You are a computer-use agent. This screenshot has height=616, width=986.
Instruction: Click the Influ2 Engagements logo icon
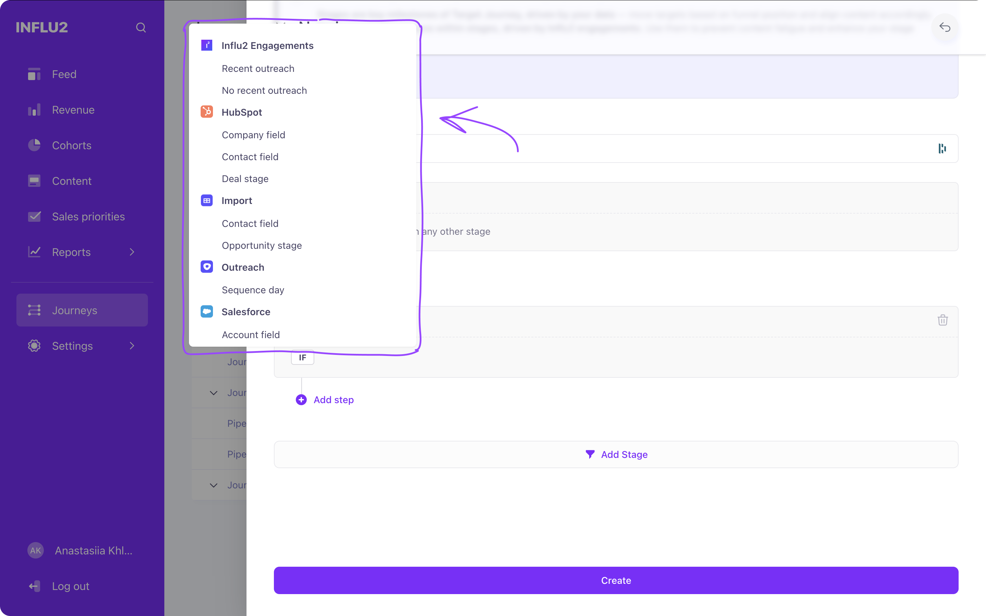pyautogui.click(x=206, y=45)
